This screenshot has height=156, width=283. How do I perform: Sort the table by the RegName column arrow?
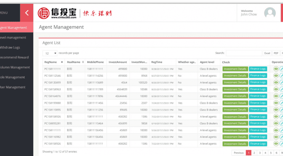[62, 62]
